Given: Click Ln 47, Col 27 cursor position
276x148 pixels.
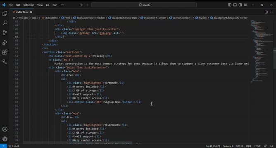Looking at the screenshot, I should tap(213, 146).
